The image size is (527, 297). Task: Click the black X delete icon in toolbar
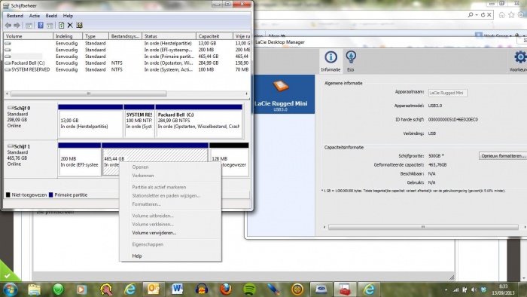pyautogui.click(x=70, y=25)
